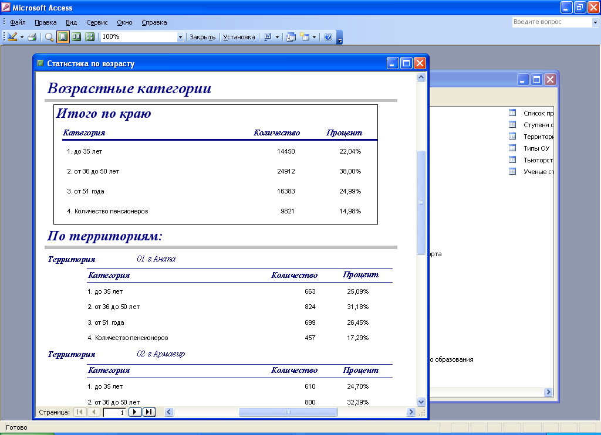Open the Правка menu
The image size is (601, 435).
click(46, 22)
